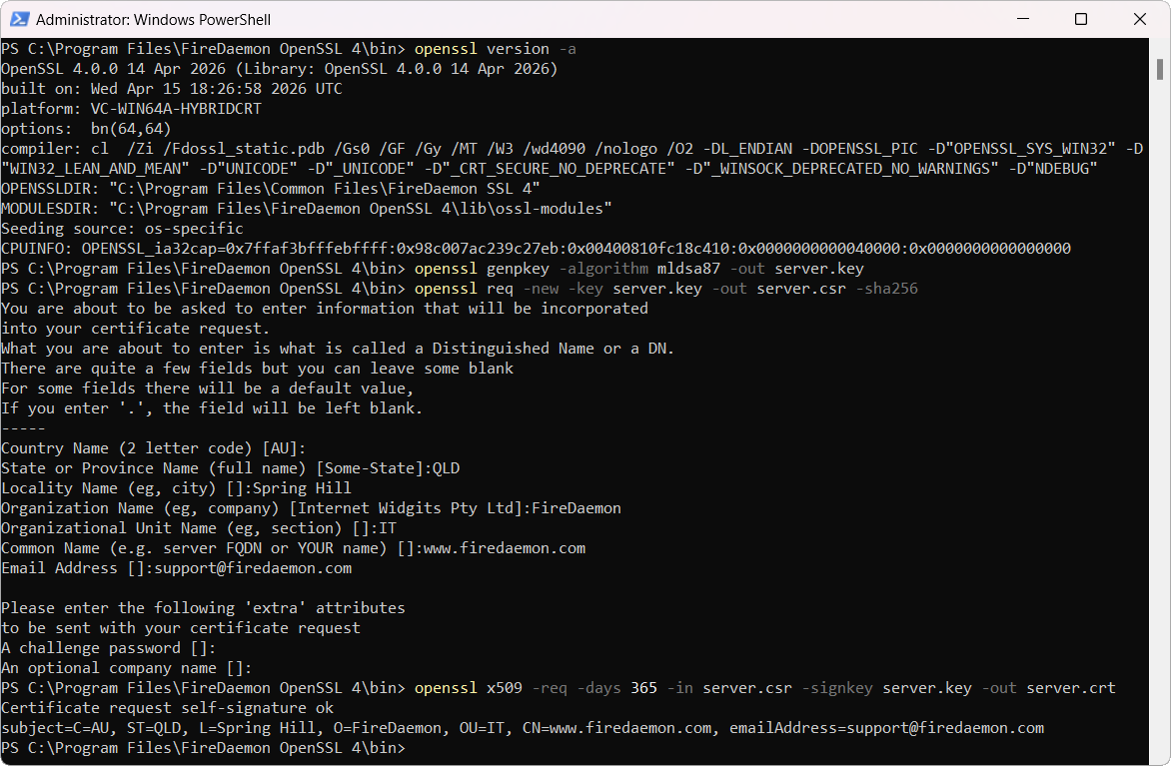Close the PowerShell window
This screenshot has width=1171, height=766.
point(1139,18)
